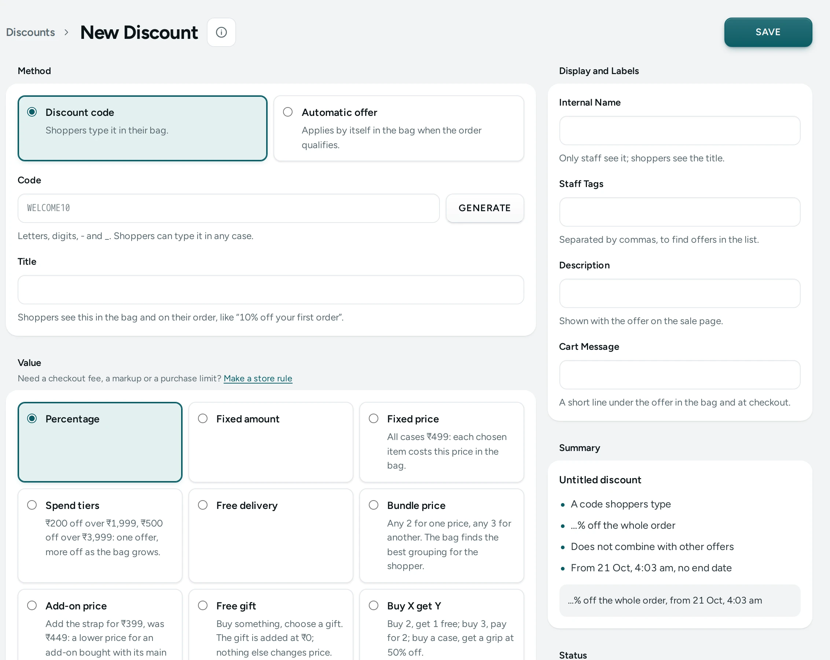Click 'Only staff see it; shoppers see the title.'
Screen dimensions: 830x660
(x=641, y=158)
